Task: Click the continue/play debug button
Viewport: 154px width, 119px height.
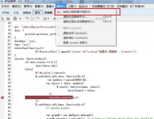Action: pyautogui.click(x=15, y=18)
